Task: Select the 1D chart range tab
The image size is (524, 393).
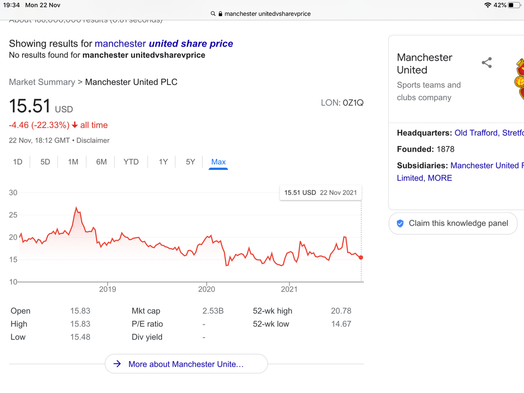Action: click(x=18, y=162)
